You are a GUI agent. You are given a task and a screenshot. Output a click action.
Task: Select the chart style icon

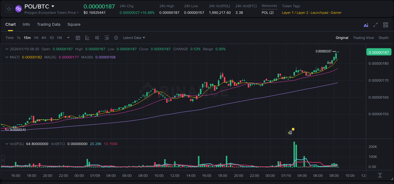(x=87, y=37)
